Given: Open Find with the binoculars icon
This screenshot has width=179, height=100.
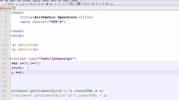Looking at the screenshot, I should coord(47,4).
